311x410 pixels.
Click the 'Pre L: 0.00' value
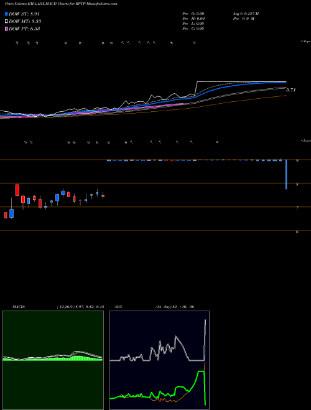193,24
